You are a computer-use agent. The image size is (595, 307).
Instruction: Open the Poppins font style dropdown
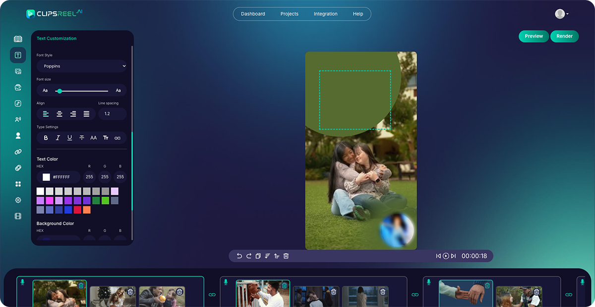pos(82,66)
